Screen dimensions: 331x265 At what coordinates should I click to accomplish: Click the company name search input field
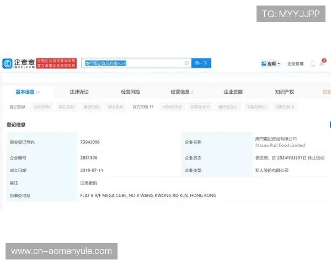point(136,63)
